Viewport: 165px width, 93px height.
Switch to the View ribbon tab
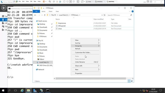(57, 11)
